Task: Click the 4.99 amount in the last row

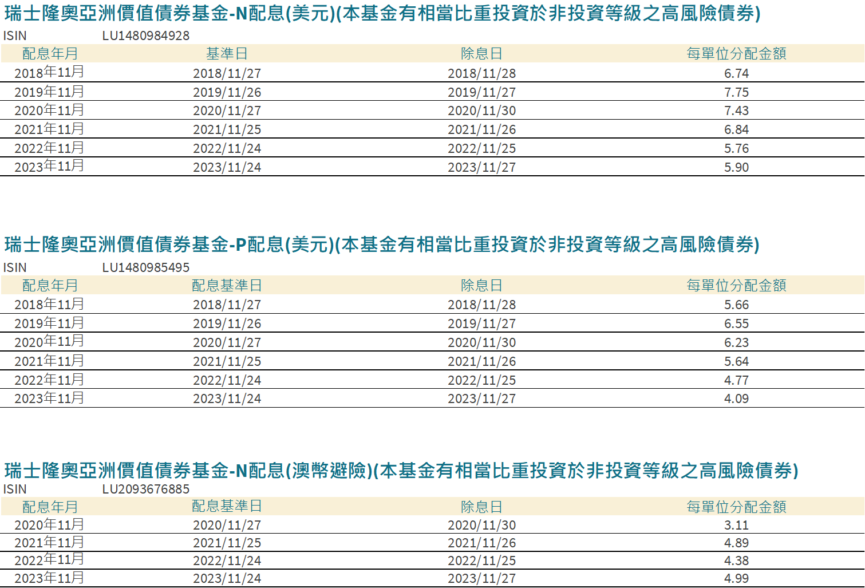Action: point(736,578)
